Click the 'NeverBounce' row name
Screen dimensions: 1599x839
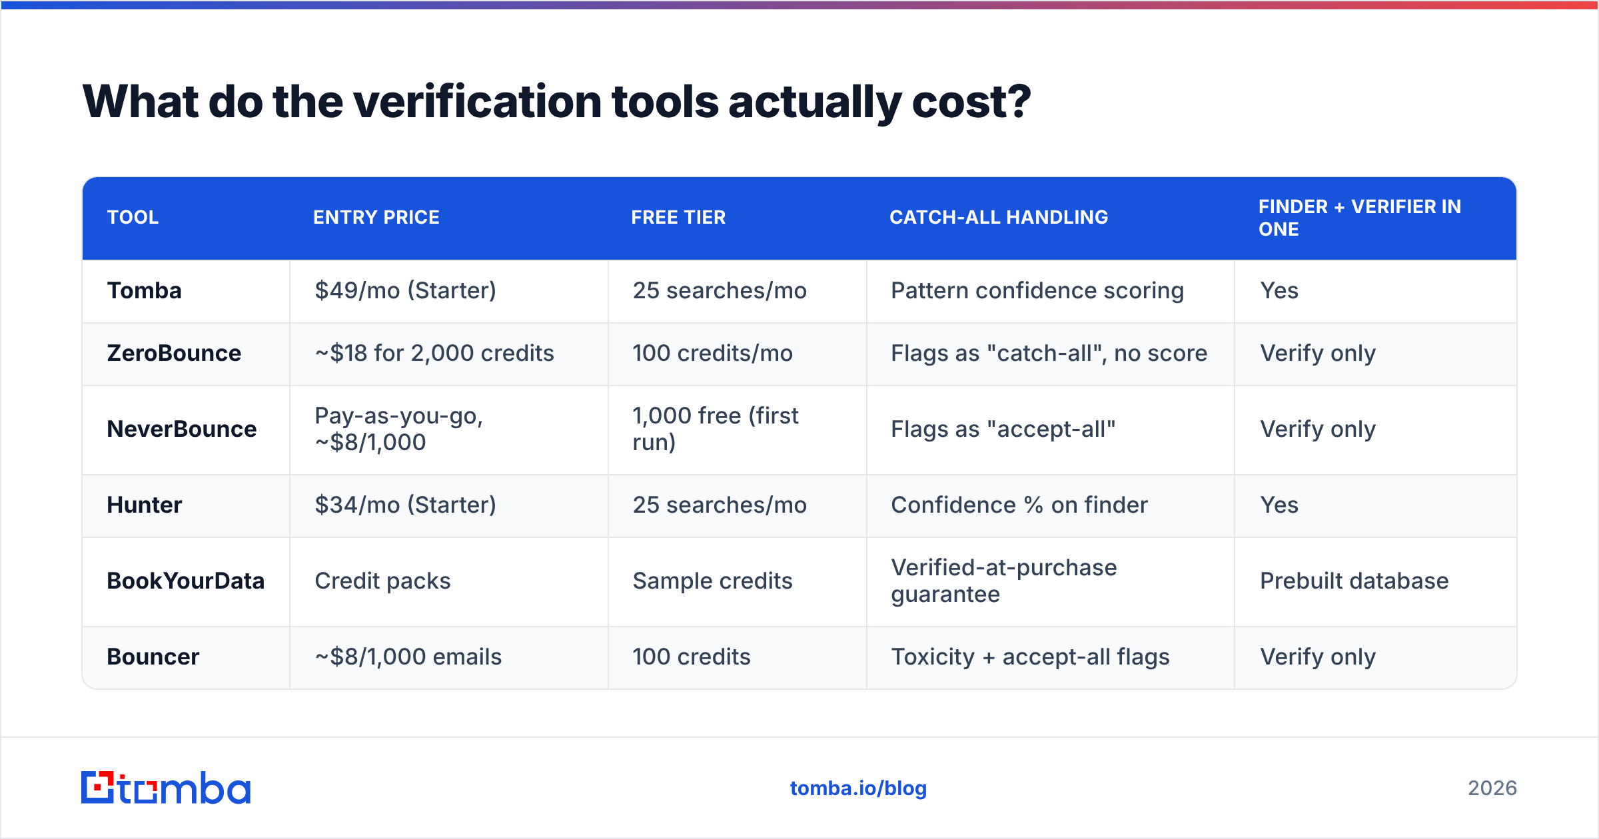[182, 429]
